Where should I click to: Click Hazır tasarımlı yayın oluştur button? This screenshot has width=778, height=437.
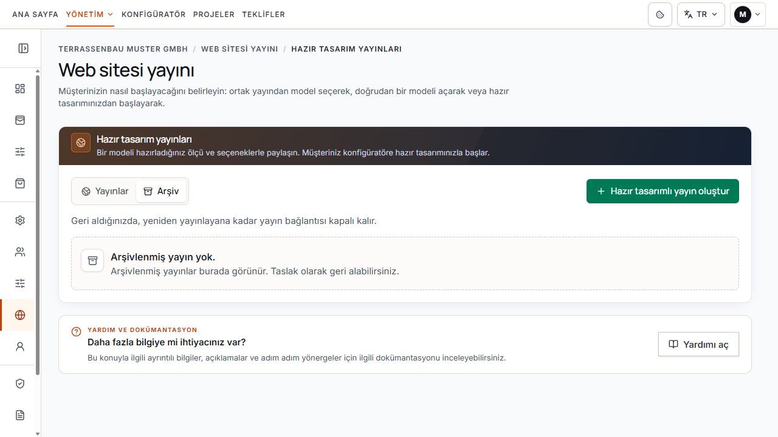tap(663, 191)
